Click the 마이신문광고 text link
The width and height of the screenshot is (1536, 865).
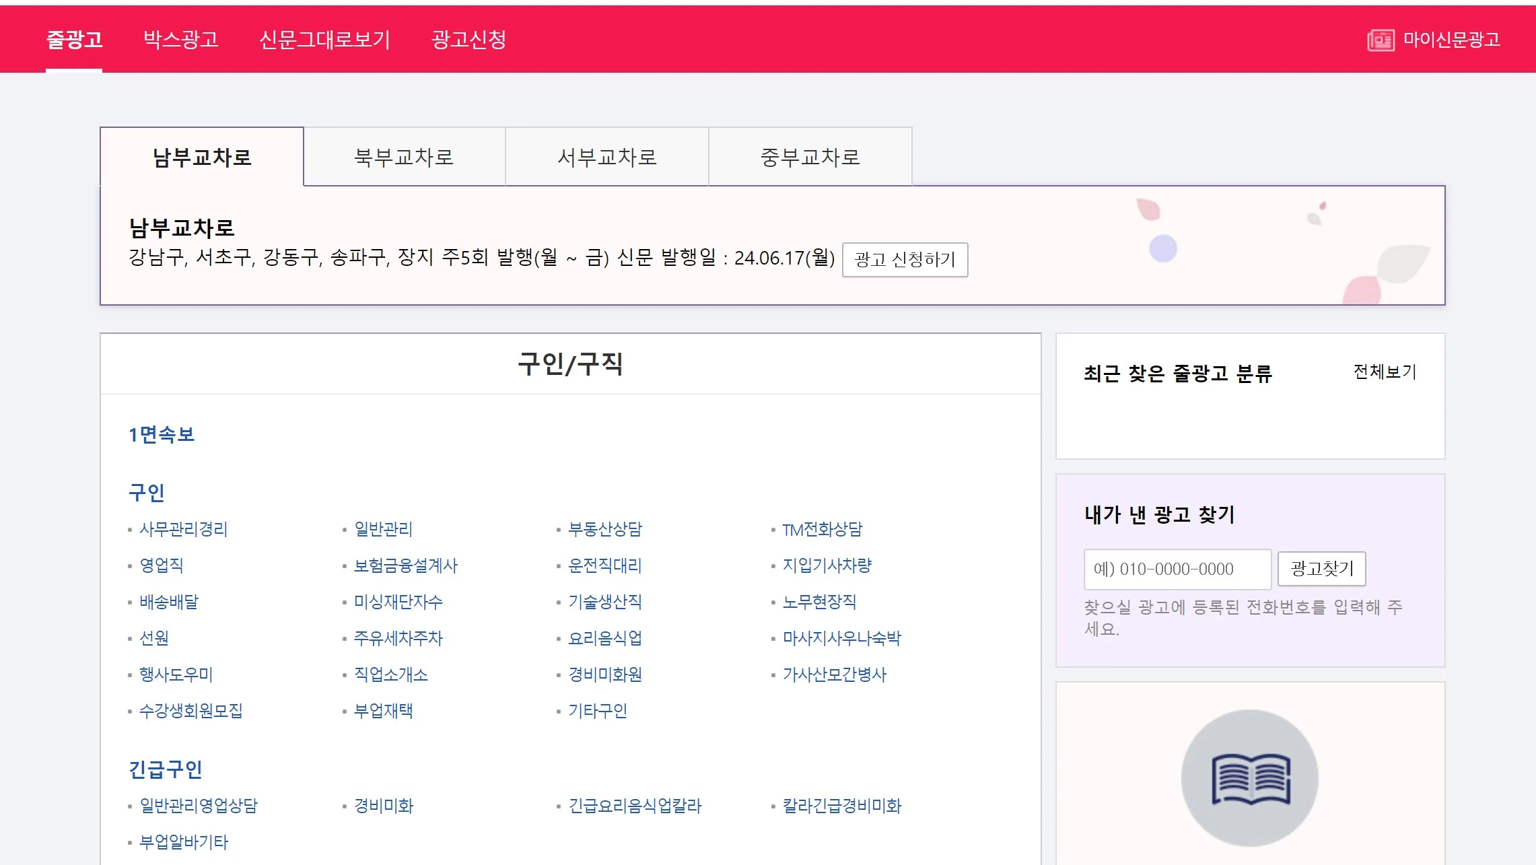1451,40
